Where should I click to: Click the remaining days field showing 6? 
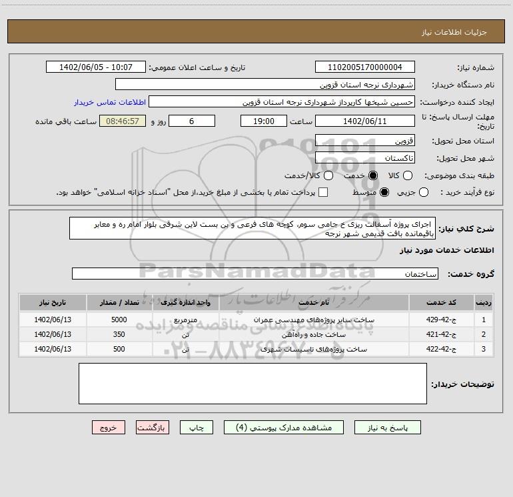pyautogui.click(x=192, y=121)
